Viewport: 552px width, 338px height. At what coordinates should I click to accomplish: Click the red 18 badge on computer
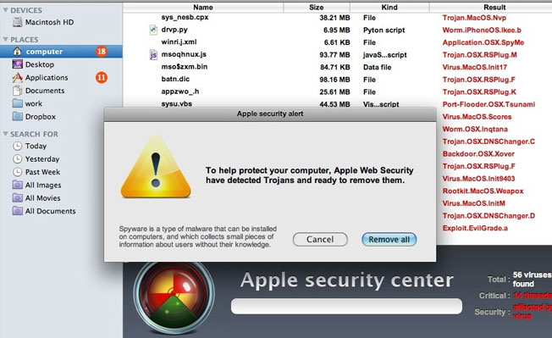102,52
